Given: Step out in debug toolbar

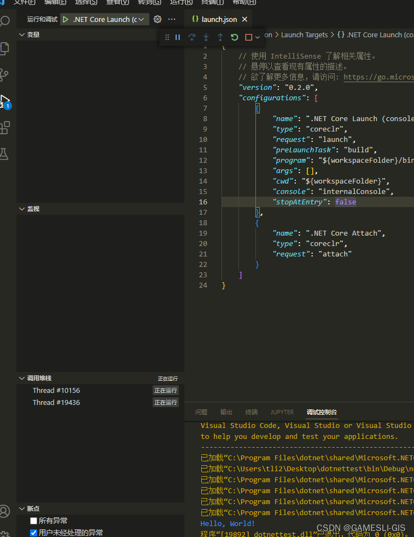Looking at the screenshot, I should point(220,37).
